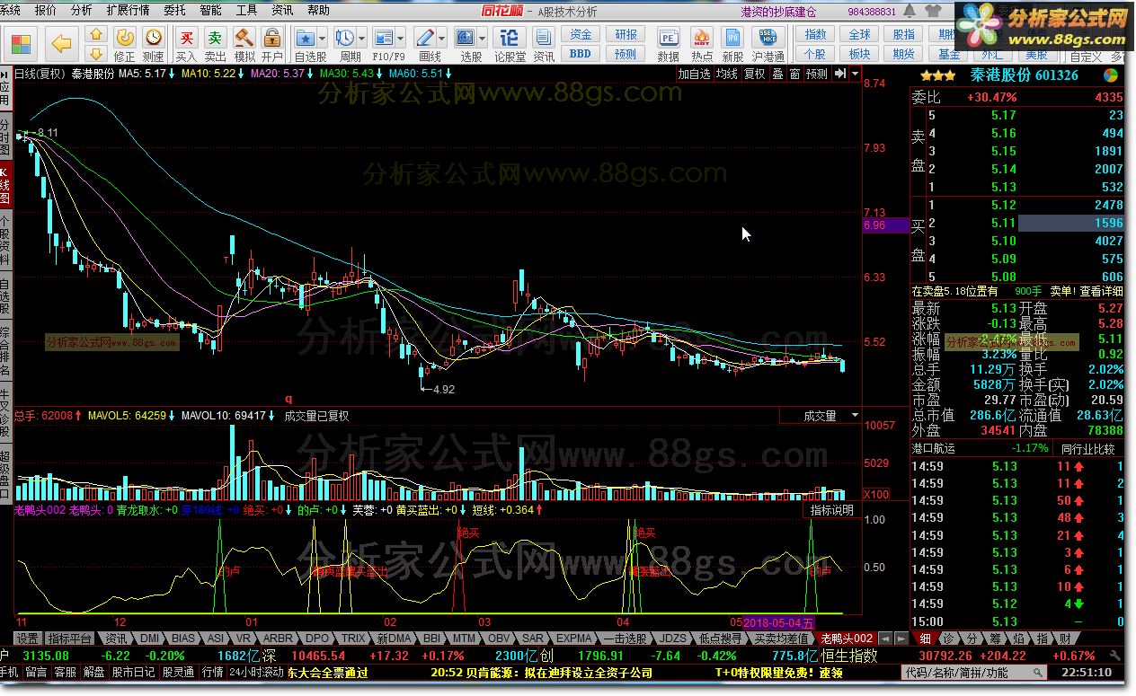Image resolution: width=1136 pixels, height=696 pixels.
Task: Expand the 周期 period dropdown arrow
Action: coord(361,39)
